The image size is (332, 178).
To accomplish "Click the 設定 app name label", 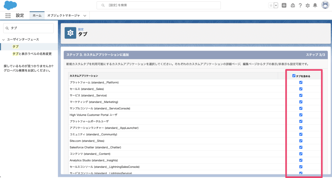I will pyautogui.click(x=20, y=16).
